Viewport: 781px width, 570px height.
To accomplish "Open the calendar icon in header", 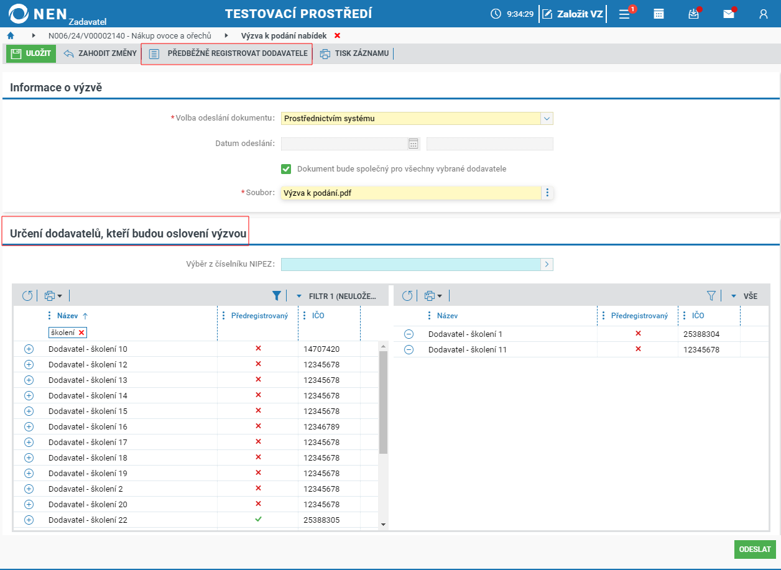I will [x=659, y=14].
